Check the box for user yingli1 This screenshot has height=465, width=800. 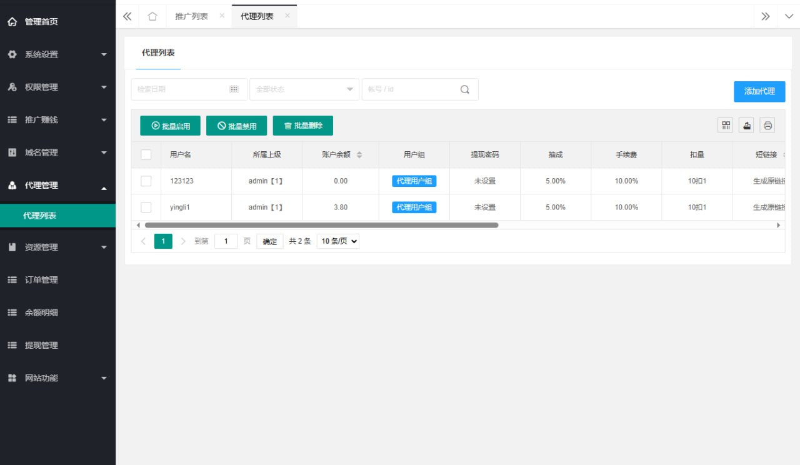point(146,207)
